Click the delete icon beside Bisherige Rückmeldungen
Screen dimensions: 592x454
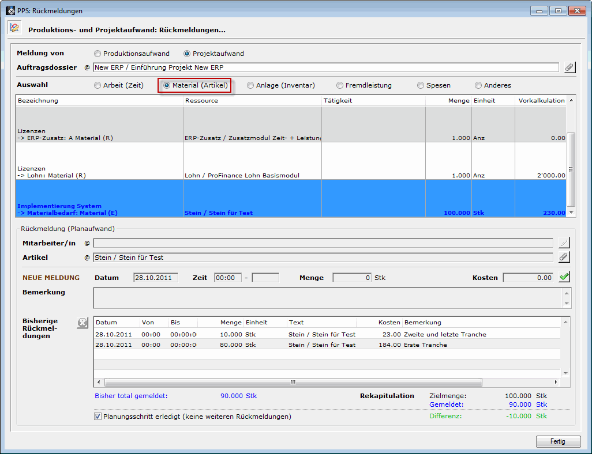83,323
